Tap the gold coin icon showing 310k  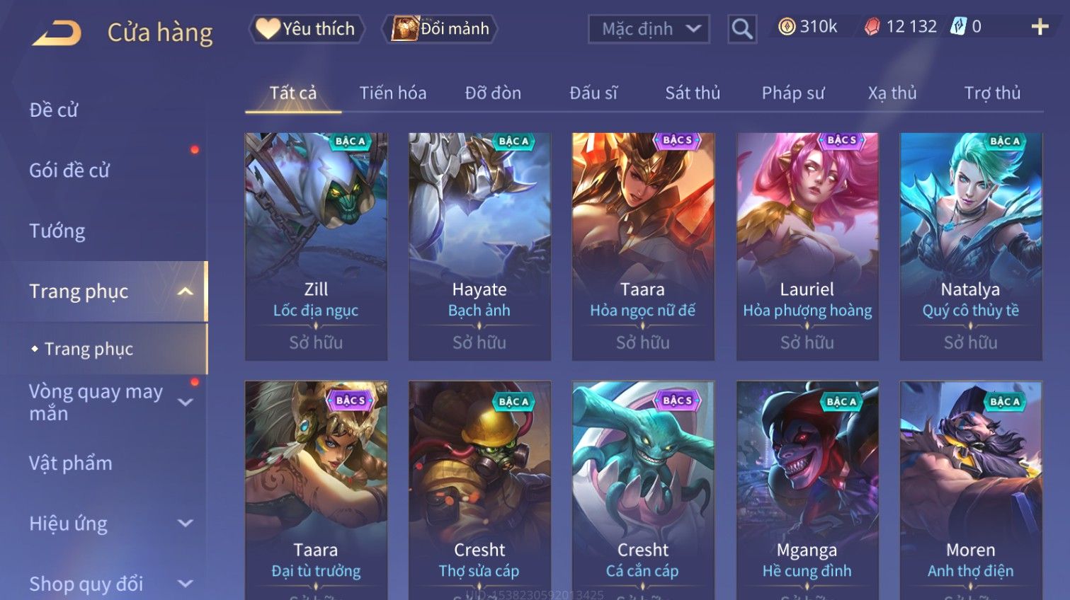[786, 27]
